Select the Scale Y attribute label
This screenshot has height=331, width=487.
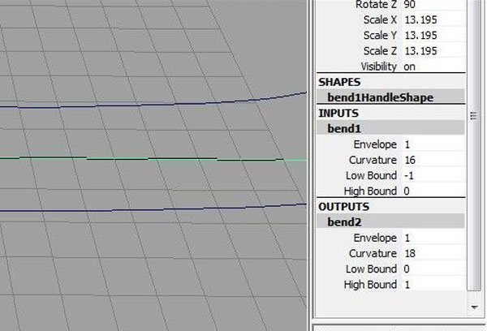(x=380, y=36)
